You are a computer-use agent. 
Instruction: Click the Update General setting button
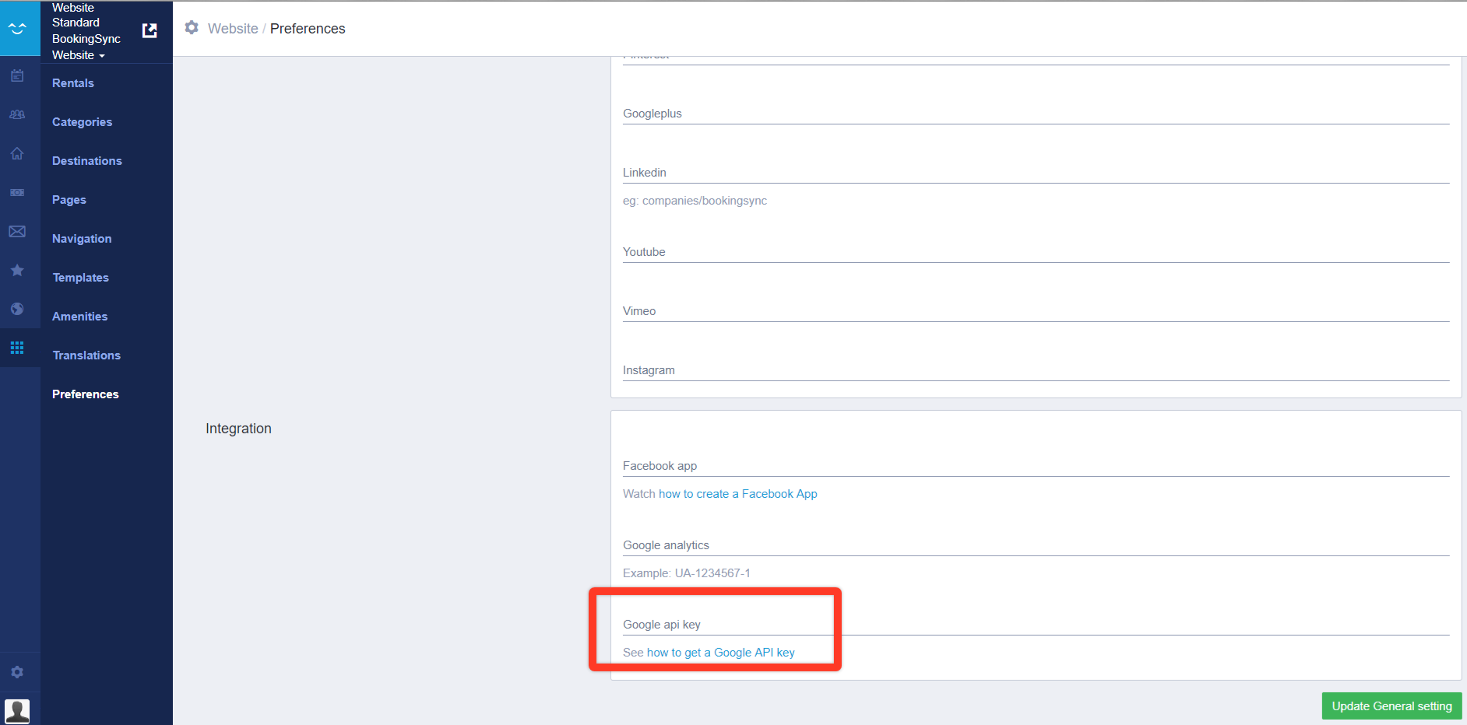pyautogui.click(x=1391, y=706)
